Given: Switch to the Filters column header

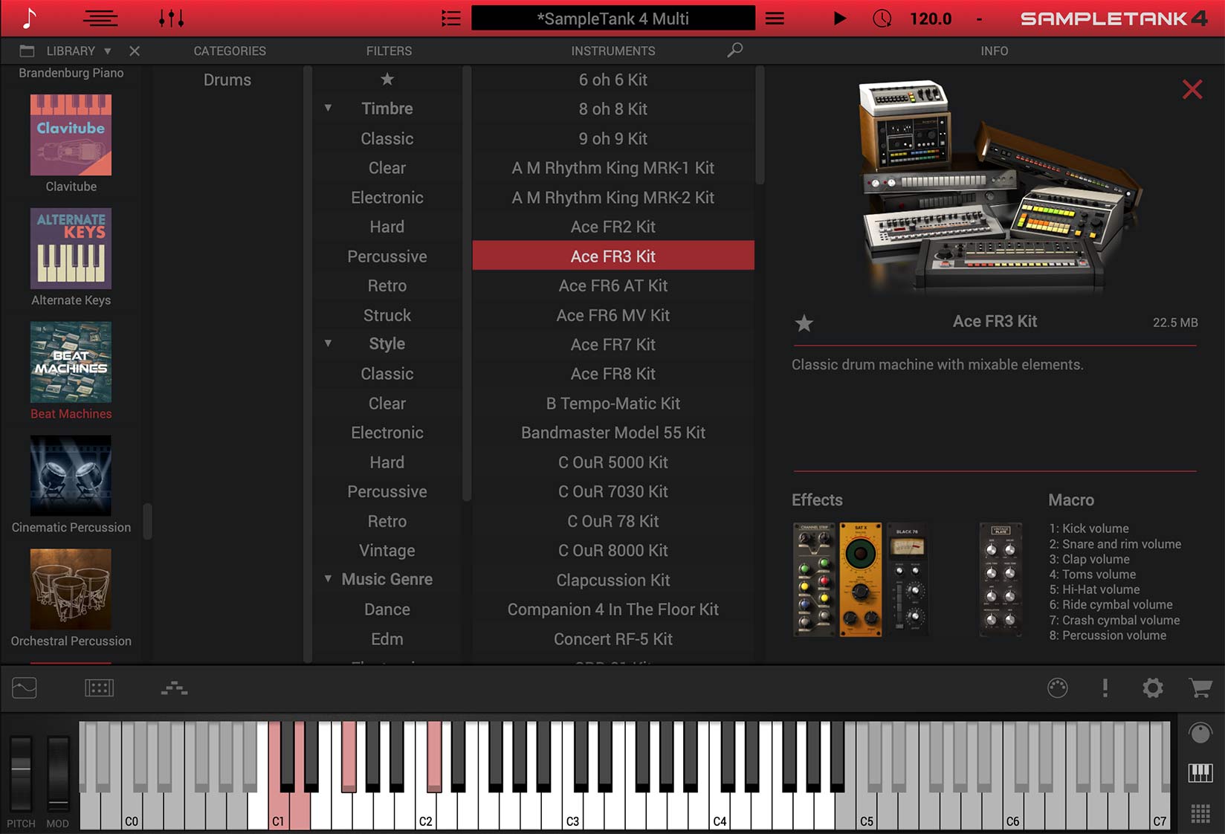Looking at the screenshot, I should point(389,51).
